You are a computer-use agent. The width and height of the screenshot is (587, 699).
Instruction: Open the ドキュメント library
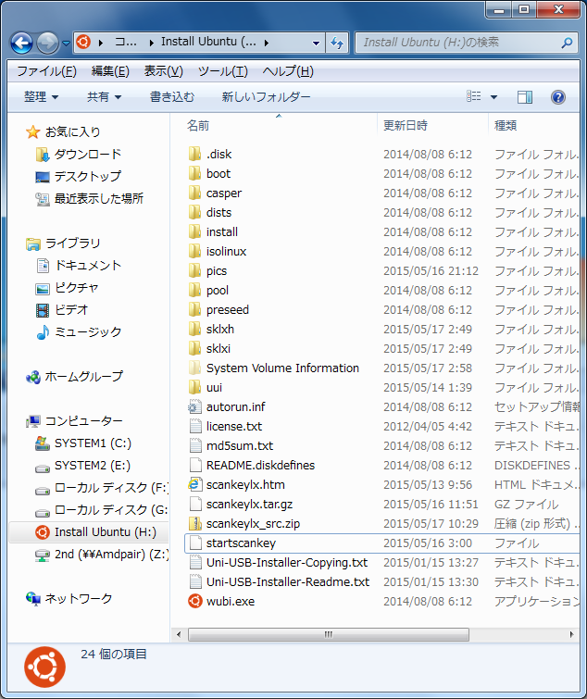pyautogui.click(x=87, y=266)
